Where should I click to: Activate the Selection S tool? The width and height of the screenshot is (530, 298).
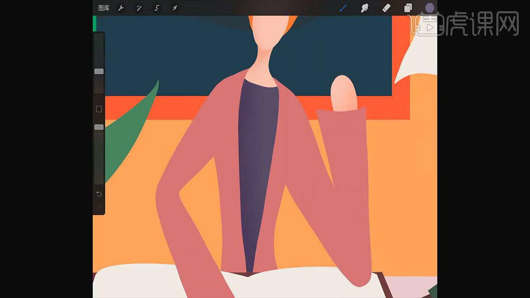pyautogui.click(x=157, y=8)
